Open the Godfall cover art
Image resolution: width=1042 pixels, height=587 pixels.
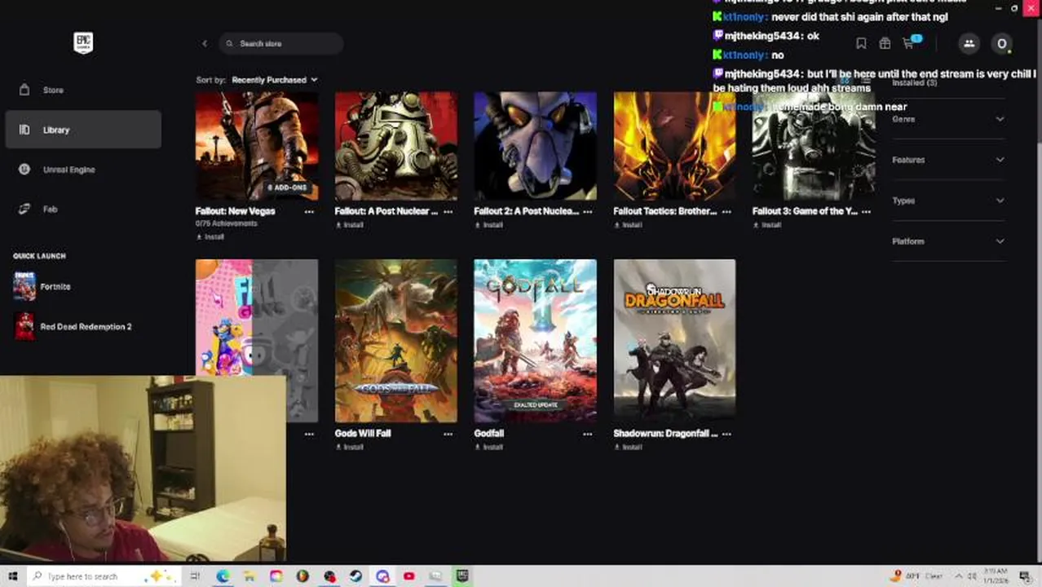(x=536, y=341)
